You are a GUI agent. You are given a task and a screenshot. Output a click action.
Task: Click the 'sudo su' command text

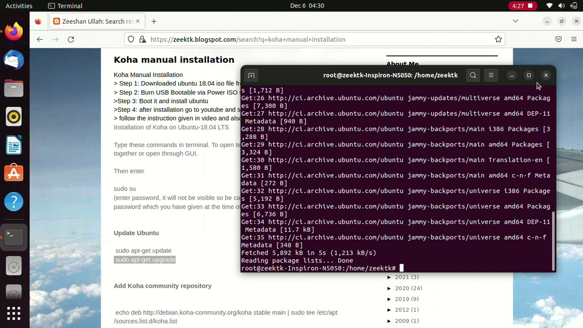(125, 189)
